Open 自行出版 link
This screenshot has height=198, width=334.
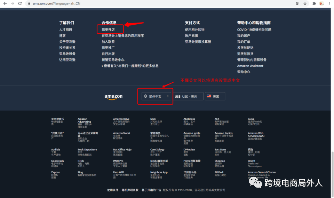(x=108, y=54)
